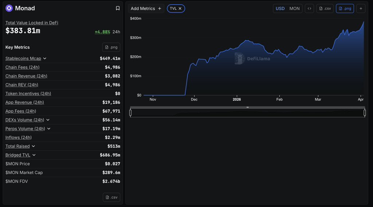
Task: Click the $MON Market Cap row label
Action: click(x=24, y=173)
